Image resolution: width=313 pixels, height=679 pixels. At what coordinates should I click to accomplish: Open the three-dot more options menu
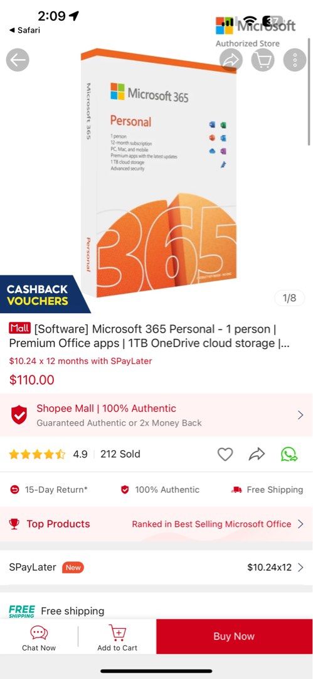(x=295, y=60)
